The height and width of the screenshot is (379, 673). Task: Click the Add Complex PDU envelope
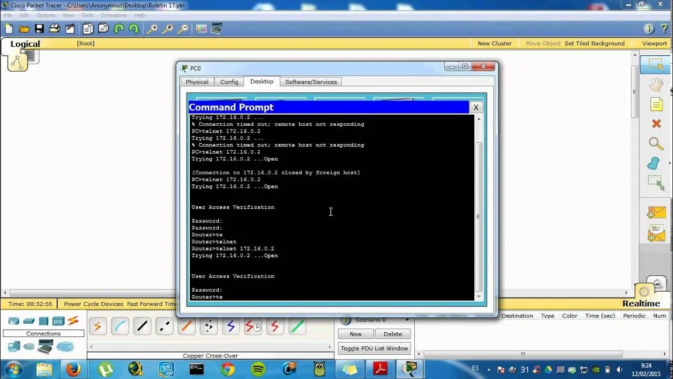pyautogui.click(x=656, y=233)
